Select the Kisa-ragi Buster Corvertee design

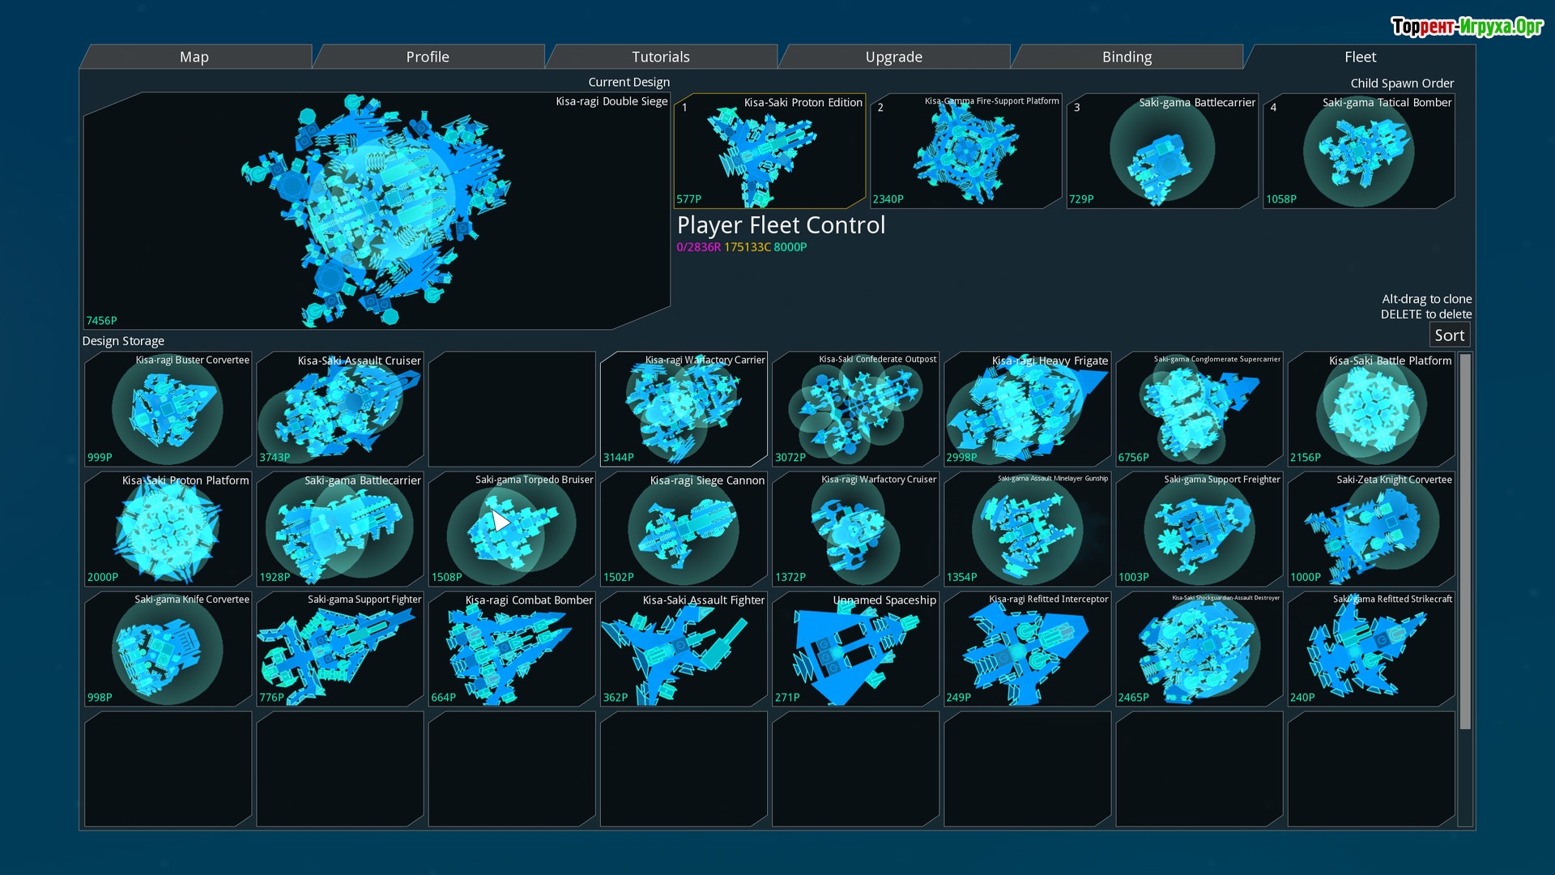tap(168, 409)
